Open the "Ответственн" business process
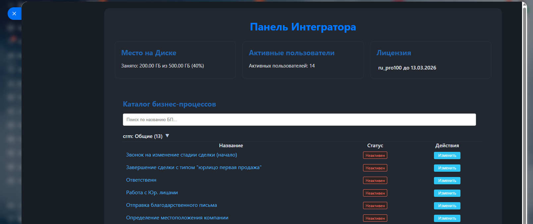 pos(141,180)
